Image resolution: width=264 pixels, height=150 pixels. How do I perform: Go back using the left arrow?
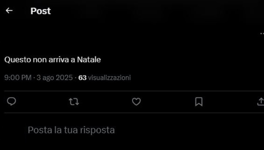(9, 11)
